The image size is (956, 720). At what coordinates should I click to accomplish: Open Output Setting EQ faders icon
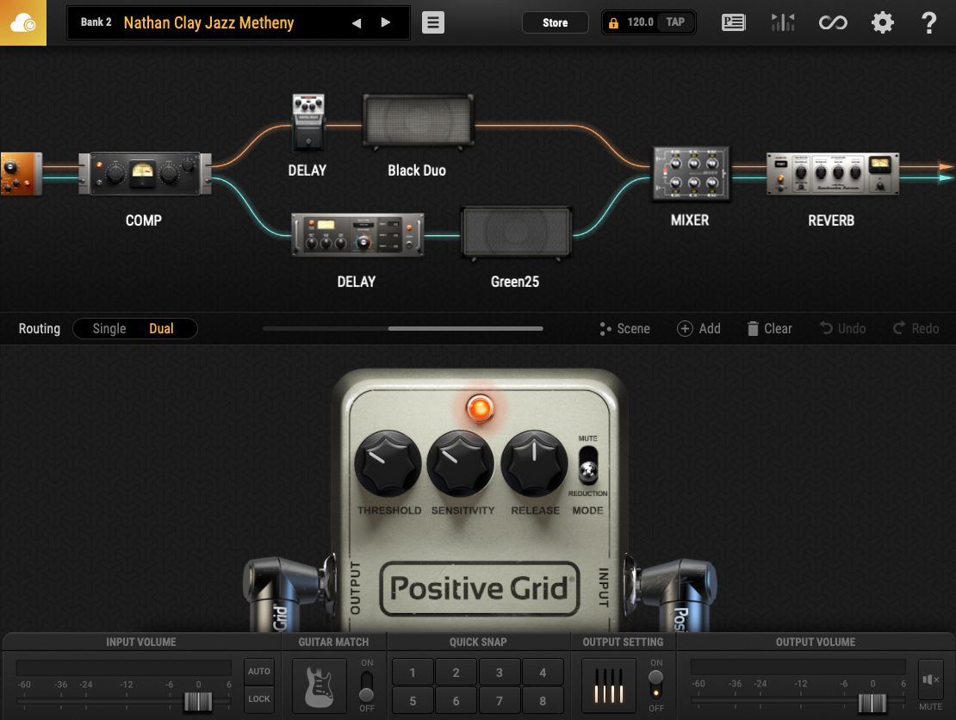(x=608, y=686)
